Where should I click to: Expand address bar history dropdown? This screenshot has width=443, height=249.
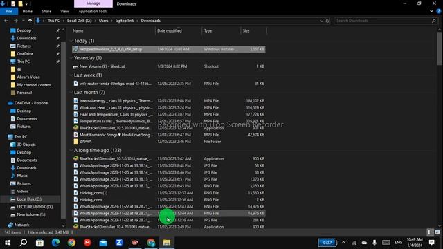[x=321, y=21]
